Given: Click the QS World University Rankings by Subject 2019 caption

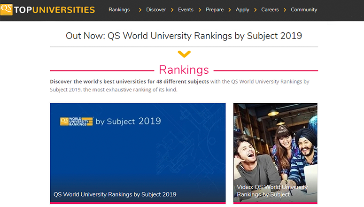Looking at the screenshot, I should [x=115, y=194].
